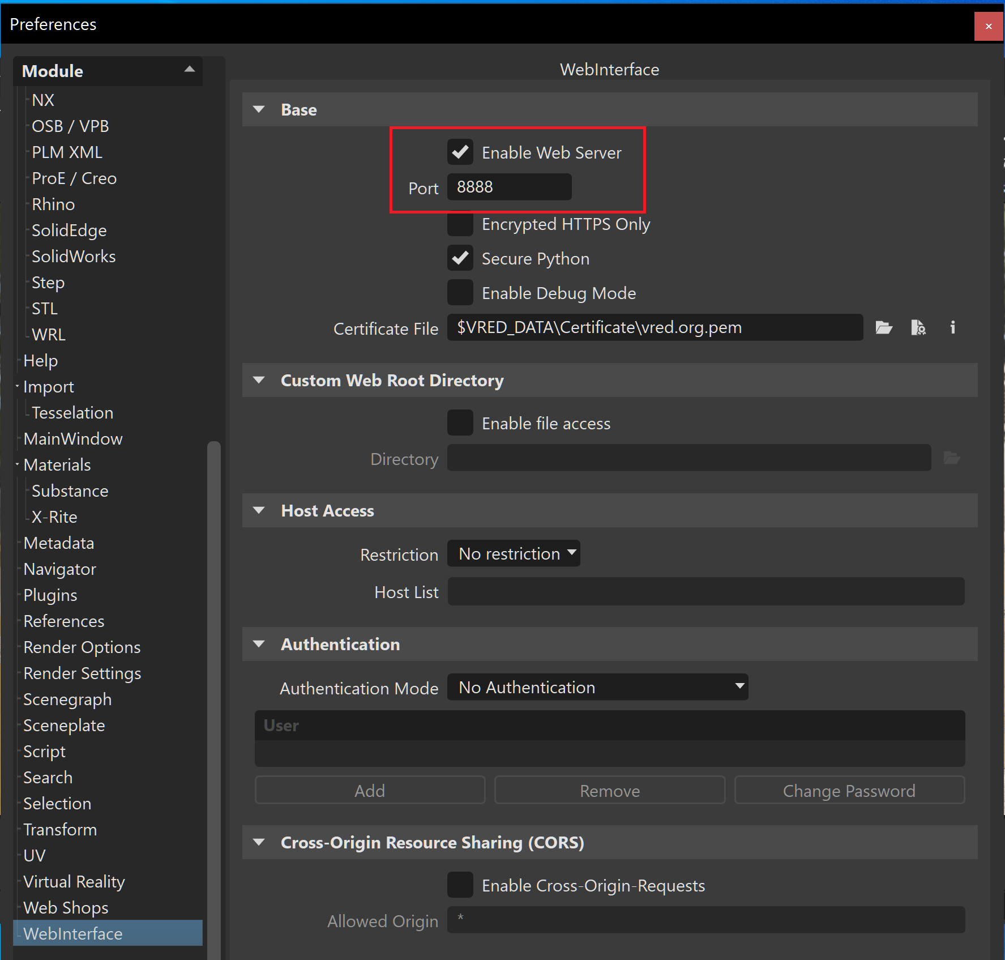Viewport: 1005px width, 960px height.
Task: Click Add to create a user
Action: click(369, 791)
